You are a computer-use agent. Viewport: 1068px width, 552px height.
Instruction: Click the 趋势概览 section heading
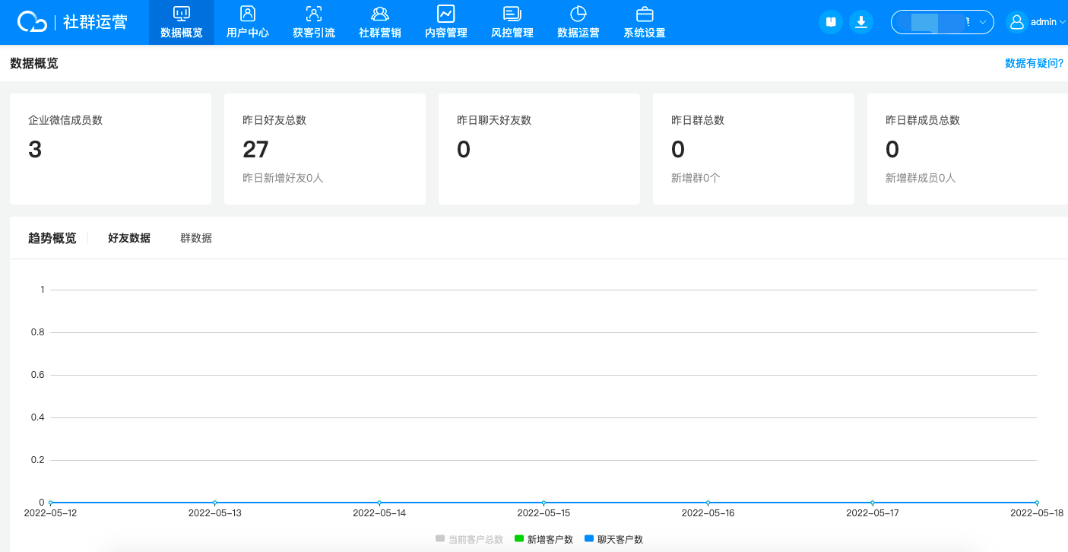(52, 238)
